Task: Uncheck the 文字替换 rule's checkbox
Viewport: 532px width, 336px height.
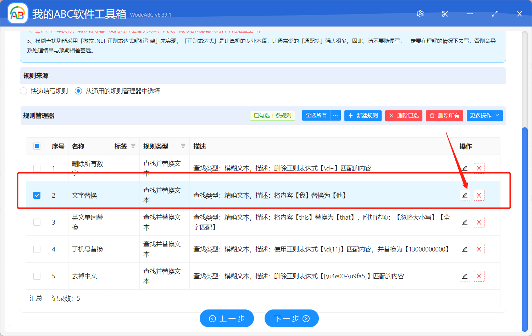Action: [x=37, y=195]
